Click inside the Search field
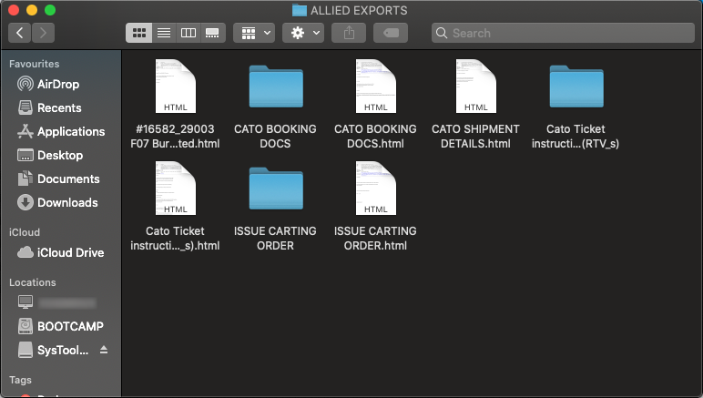Viewport: 703px width, 398px height. 563,33
